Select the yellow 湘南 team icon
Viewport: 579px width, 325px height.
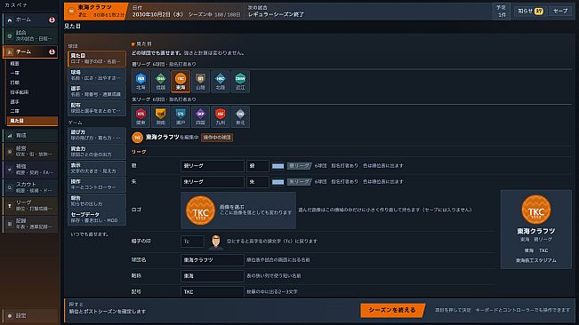pyautogui.click(x=161, y=117)
